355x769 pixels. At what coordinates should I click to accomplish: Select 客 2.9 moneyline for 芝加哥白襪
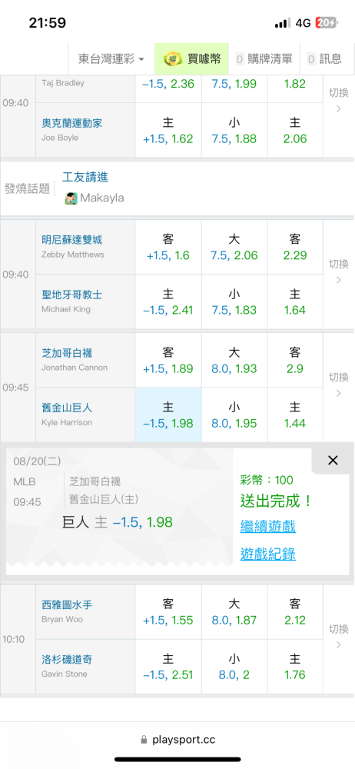pos(295,360)
